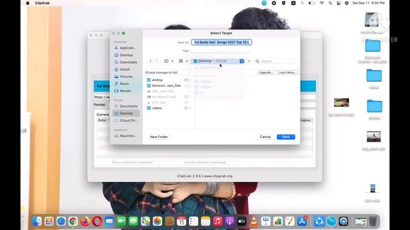Open App Store from the Dock

(x=302, y=222)
